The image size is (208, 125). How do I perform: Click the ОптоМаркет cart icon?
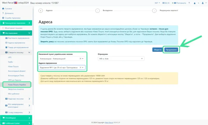tap(4, 118)
